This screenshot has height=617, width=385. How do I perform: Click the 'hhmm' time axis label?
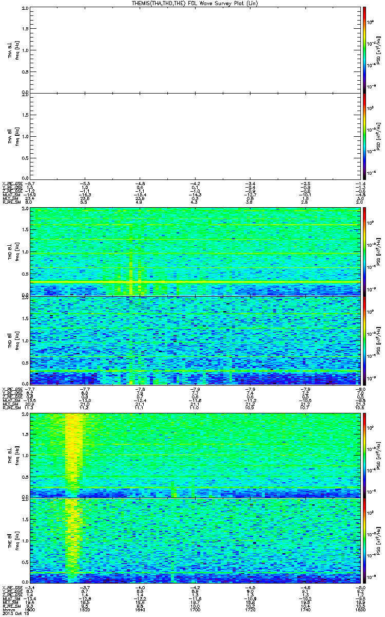point(9,610)
